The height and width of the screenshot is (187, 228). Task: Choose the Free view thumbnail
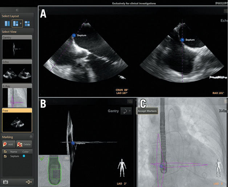coord(17,122)
